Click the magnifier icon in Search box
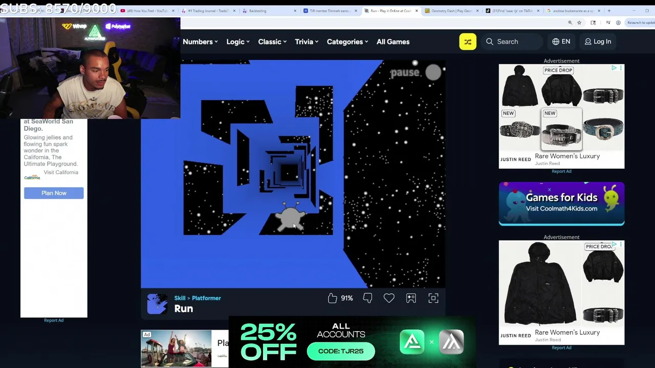 490,41
